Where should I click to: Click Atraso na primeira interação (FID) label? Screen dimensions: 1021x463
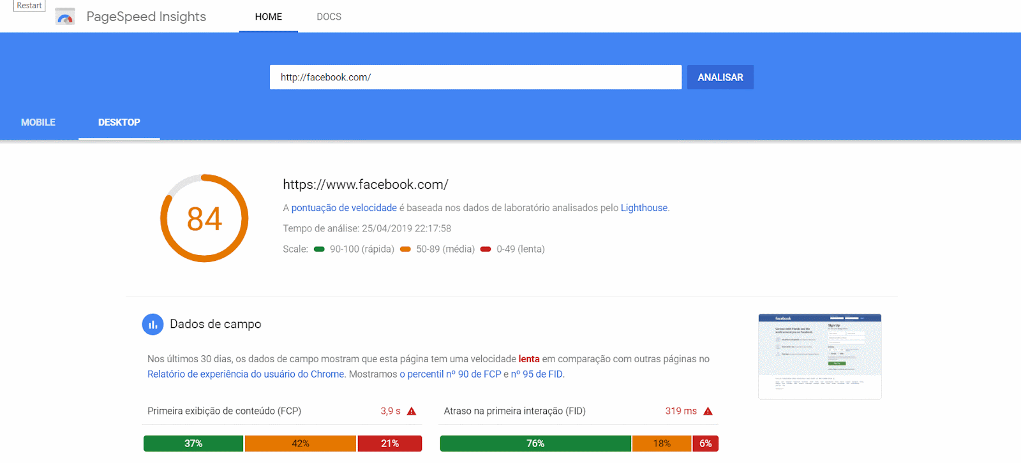pos(515,411)
